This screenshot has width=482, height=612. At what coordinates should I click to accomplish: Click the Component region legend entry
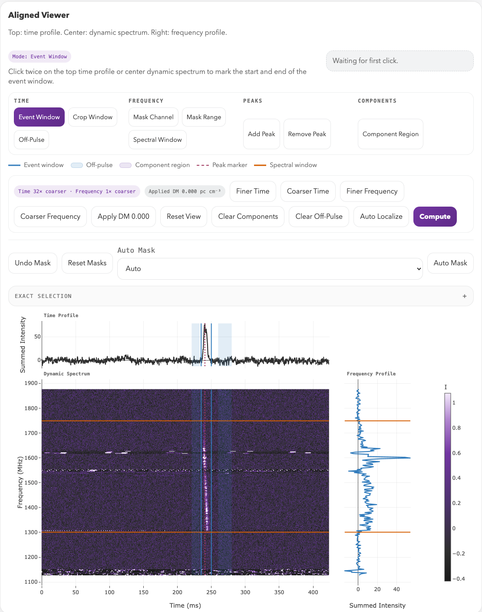[x=155, y=165]
